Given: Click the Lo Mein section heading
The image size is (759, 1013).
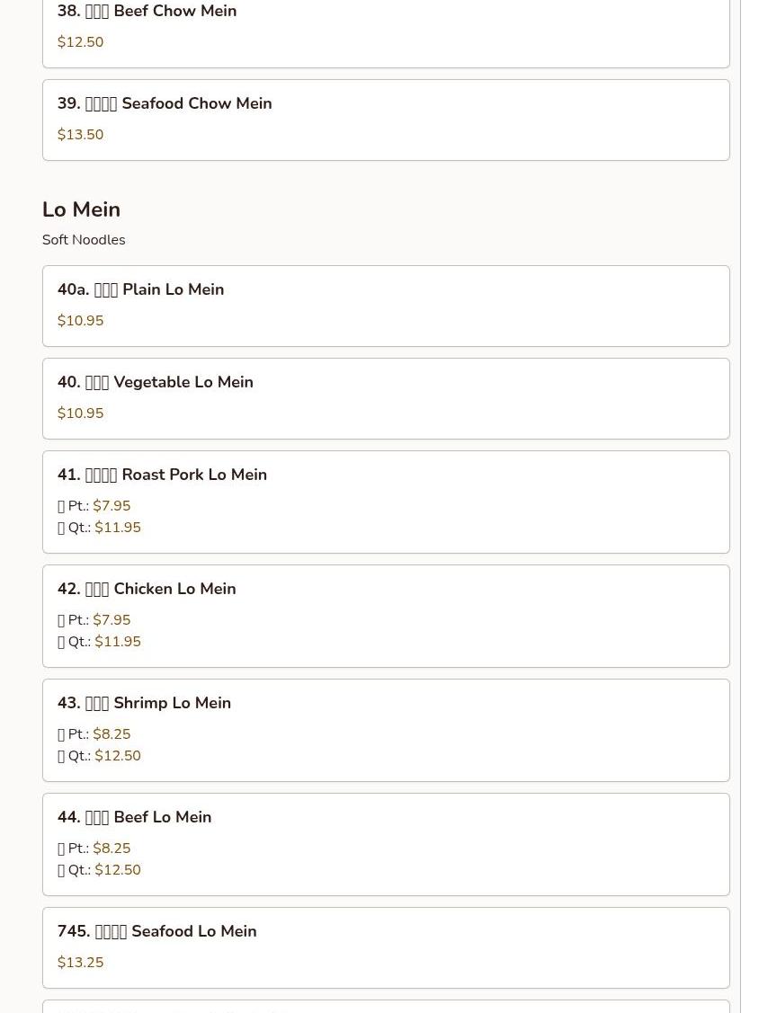Looking at the screenshot, I should pyautogui.click(x=82, y=209).
